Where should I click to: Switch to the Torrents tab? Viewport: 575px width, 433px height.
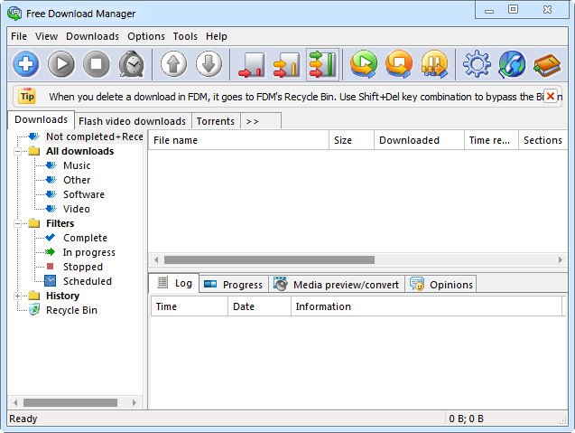coord(216,121)
